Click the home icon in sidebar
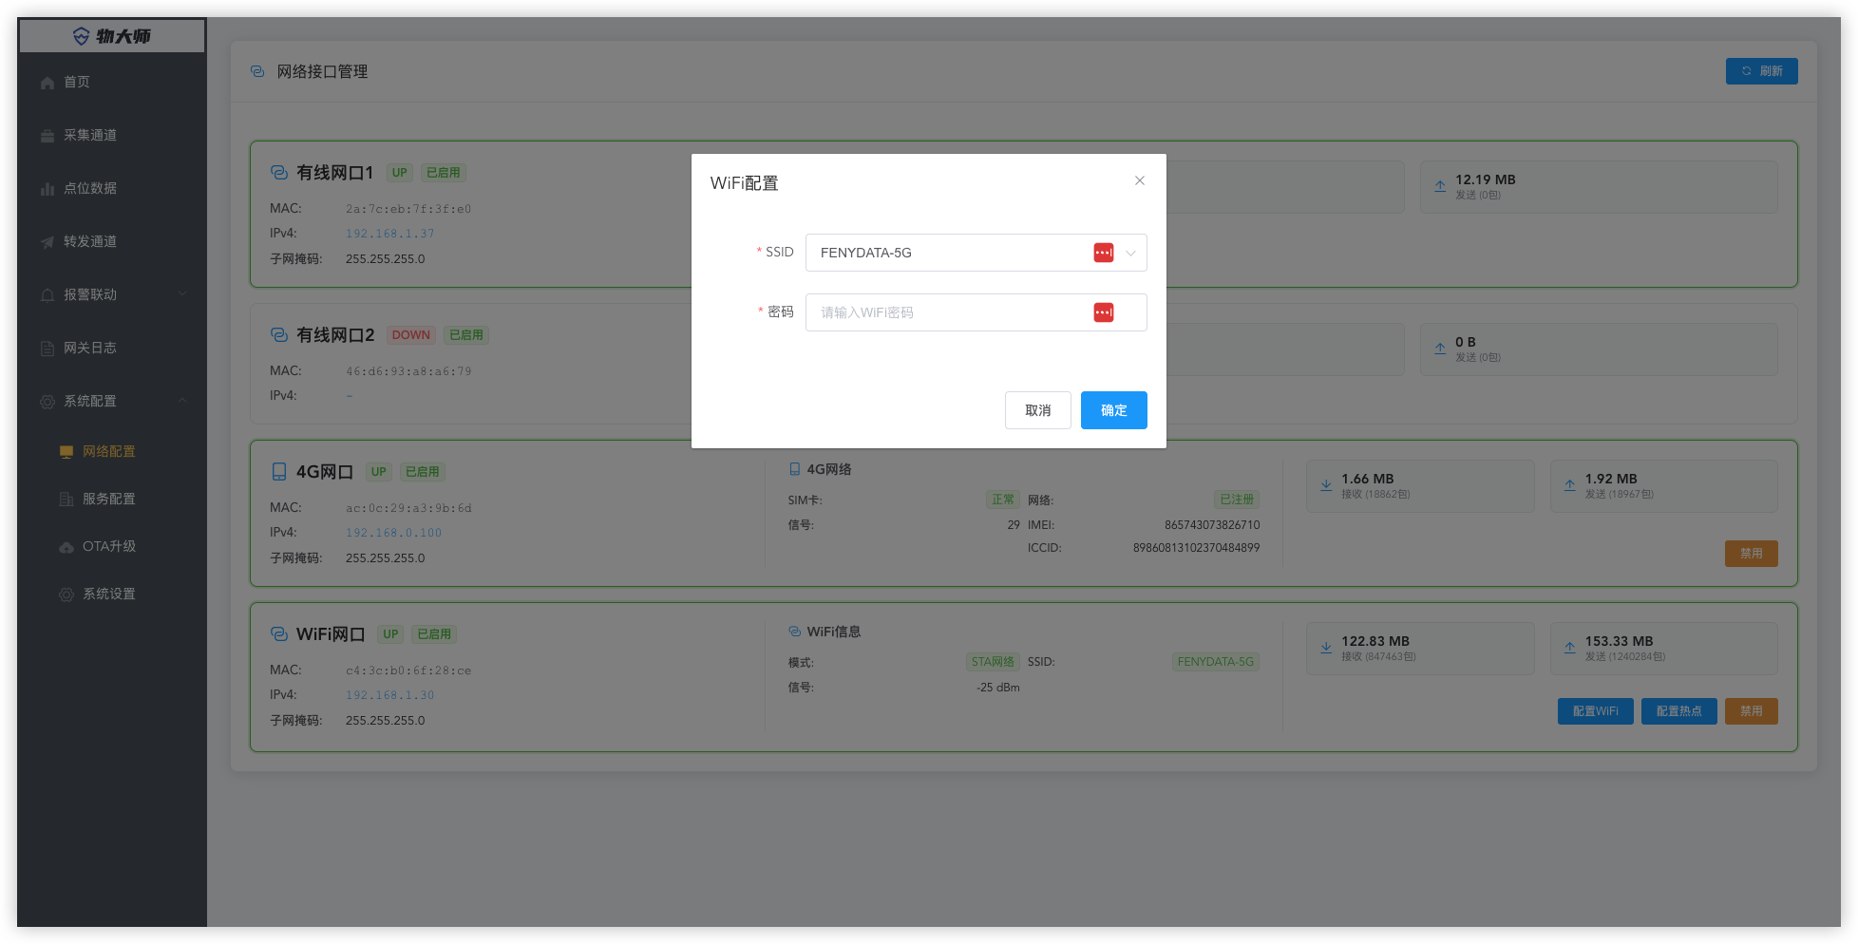 coord(47,83)
